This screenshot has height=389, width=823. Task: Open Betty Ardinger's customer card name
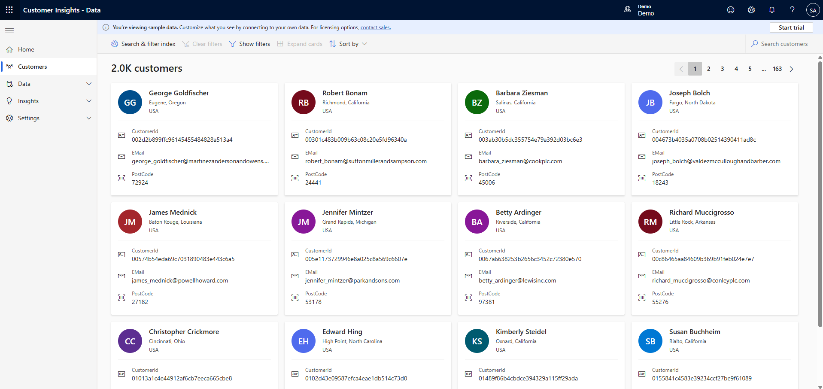(x=519, y=212)
